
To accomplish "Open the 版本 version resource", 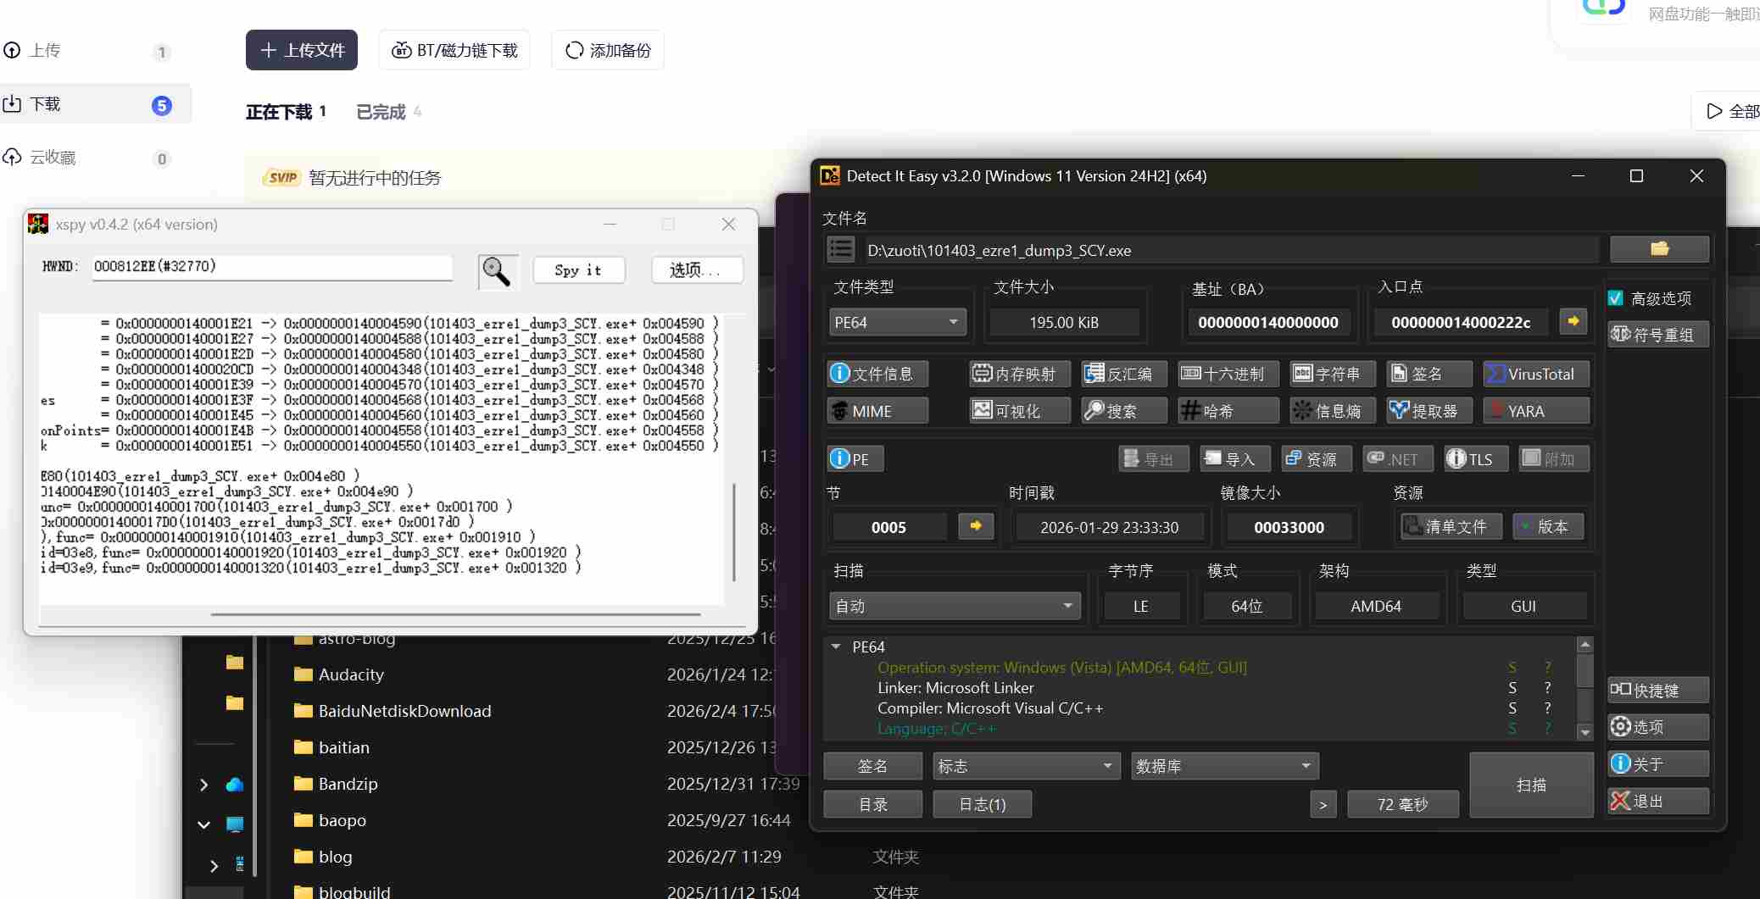I will click(x=1548, y=526).
